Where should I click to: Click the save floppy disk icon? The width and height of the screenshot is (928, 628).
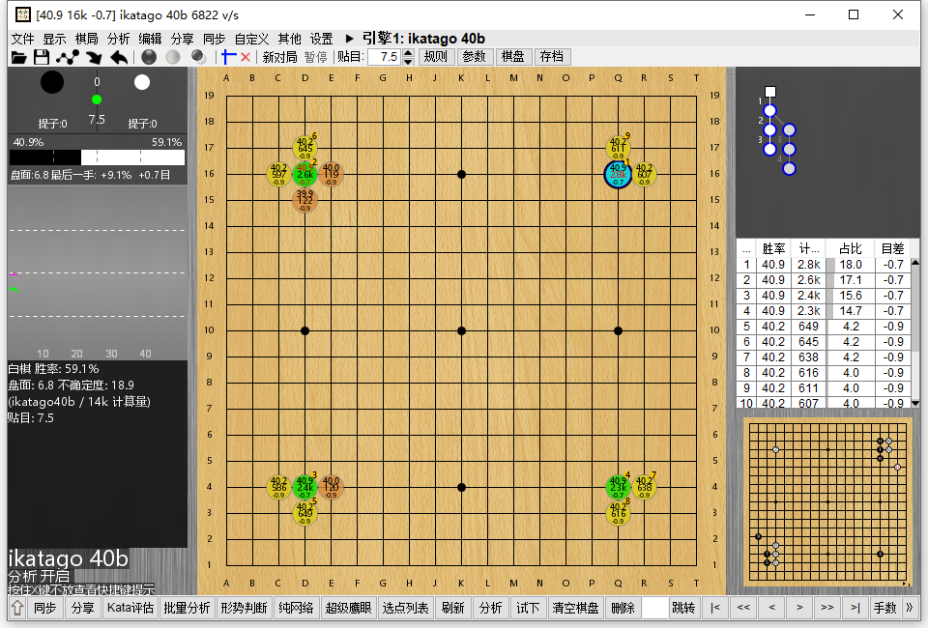[42, 57]
